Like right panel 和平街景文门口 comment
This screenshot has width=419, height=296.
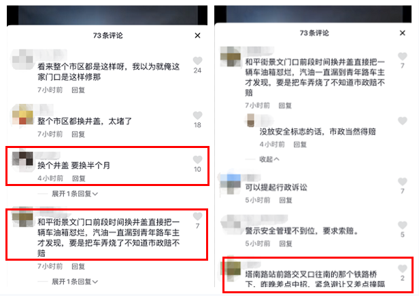pos(403,56)
